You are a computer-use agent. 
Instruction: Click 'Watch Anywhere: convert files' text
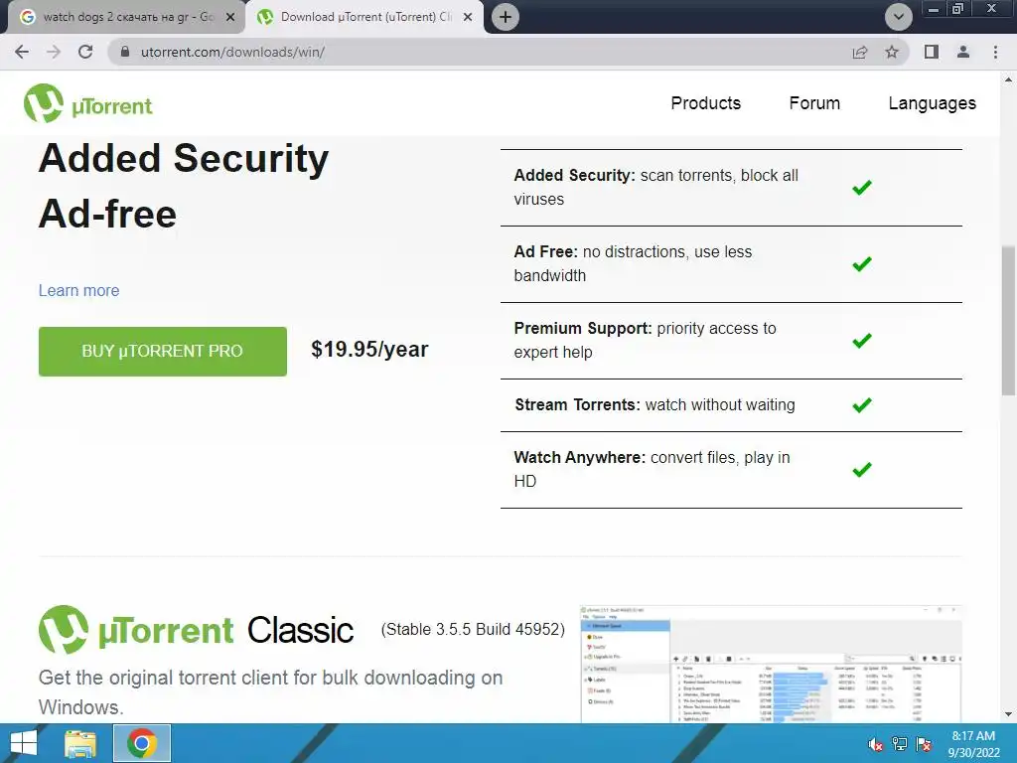click(652, 469)
